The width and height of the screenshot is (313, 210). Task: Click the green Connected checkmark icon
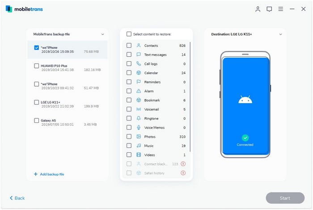click(x=245, y=138)
